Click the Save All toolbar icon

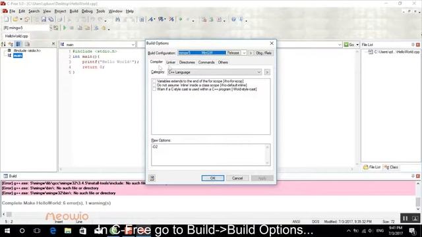(51, 19)
